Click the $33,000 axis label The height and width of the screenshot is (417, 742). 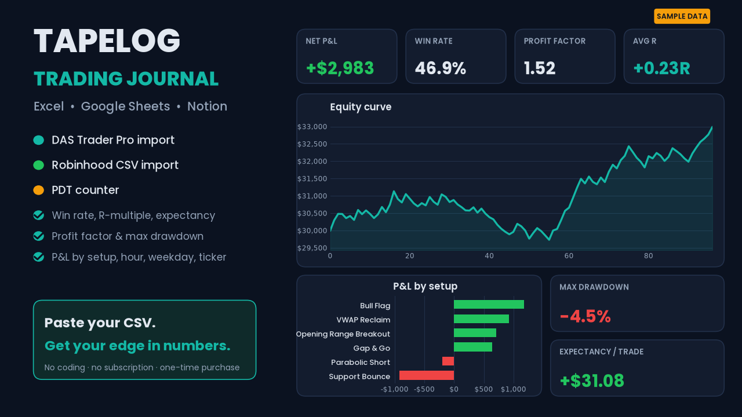[x=312, y=127]
